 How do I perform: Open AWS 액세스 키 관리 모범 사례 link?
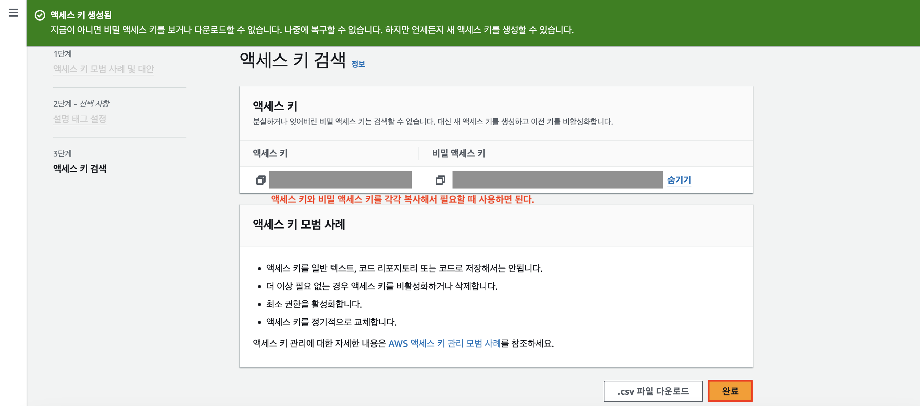pos(444,343)
